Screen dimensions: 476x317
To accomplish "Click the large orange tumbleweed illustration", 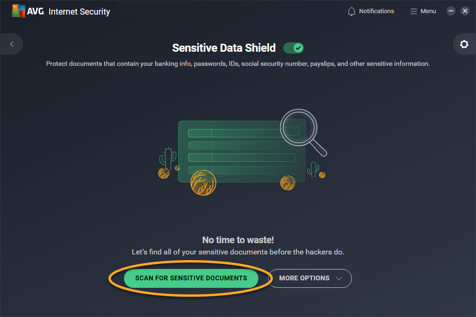I will coord(203,183).
